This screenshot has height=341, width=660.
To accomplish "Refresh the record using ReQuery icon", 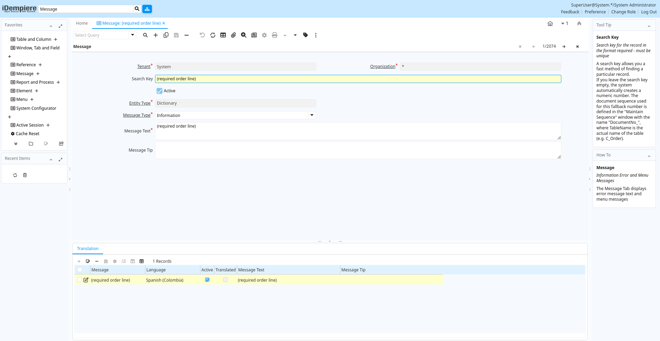I will 213,35.
